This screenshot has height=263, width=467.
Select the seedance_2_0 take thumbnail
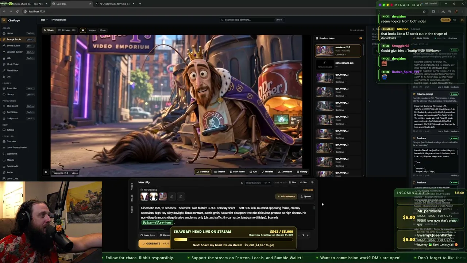(324, 50)
